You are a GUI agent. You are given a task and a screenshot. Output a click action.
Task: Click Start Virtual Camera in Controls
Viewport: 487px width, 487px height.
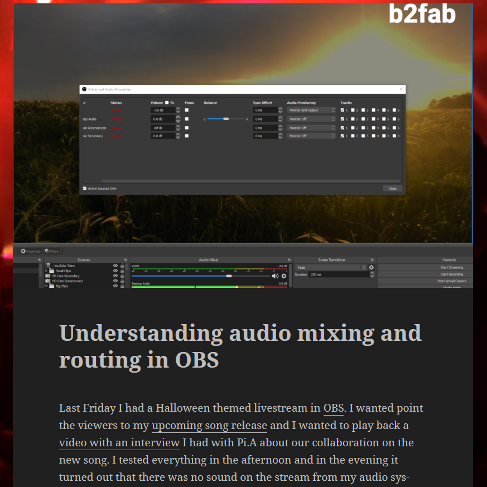[x=425, y=281]
